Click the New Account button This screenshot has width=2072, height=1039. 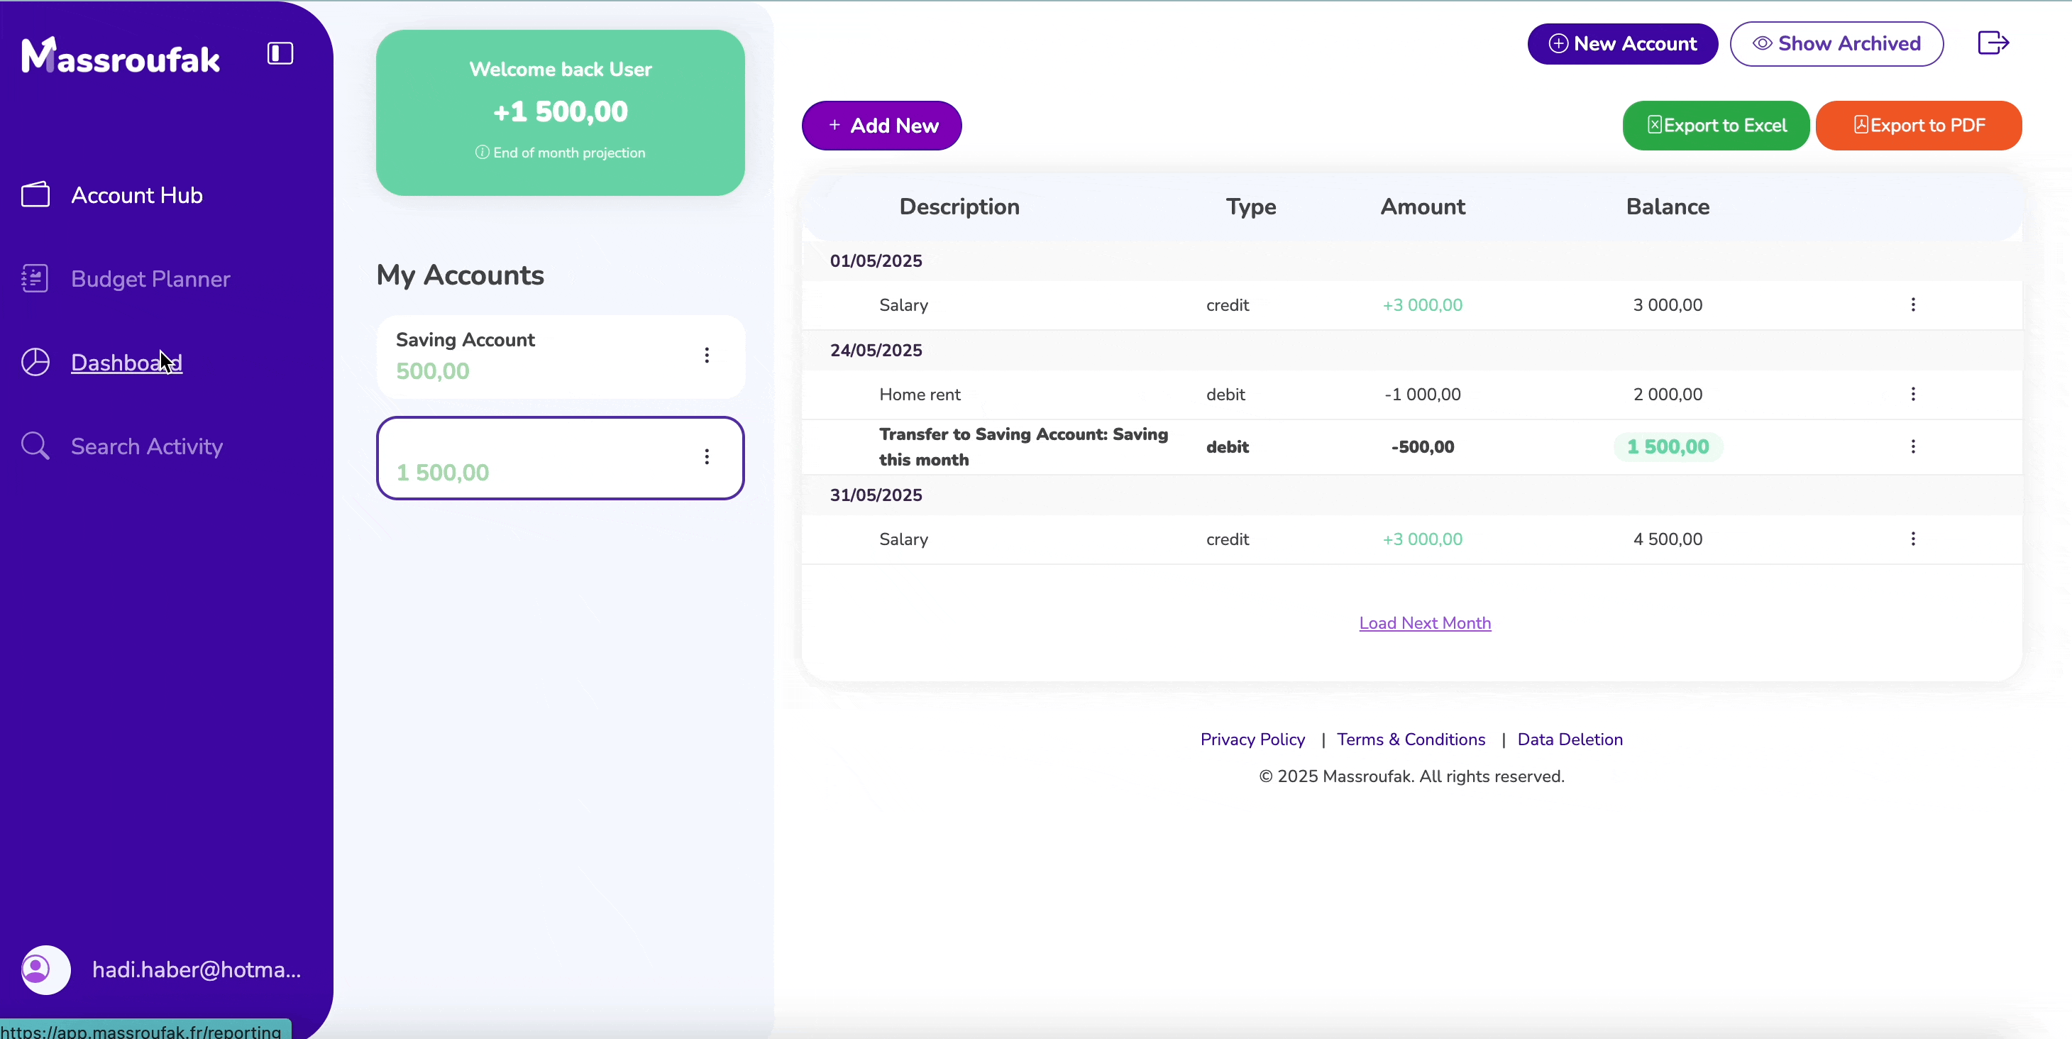pyautogui.click(x=1622, y=43)
